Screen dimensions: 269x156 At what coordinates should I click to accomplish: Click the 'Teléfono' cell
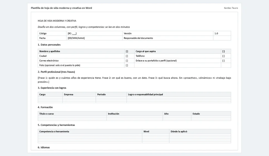(178, 56)
